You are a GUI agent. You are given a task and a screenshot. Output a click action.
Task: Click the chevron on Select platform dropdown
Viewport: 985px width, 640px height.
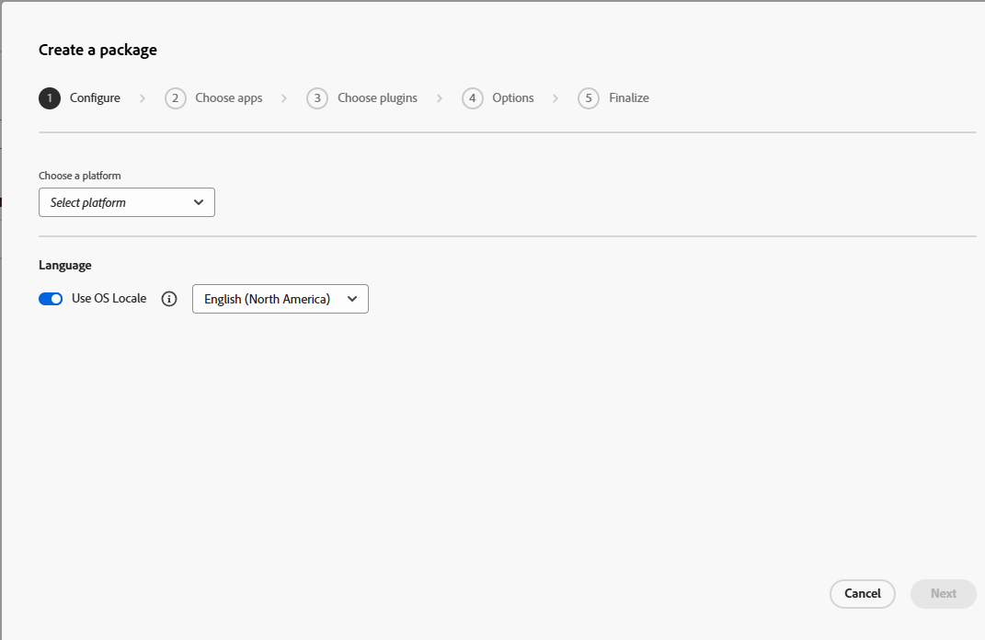coord(198,201)
